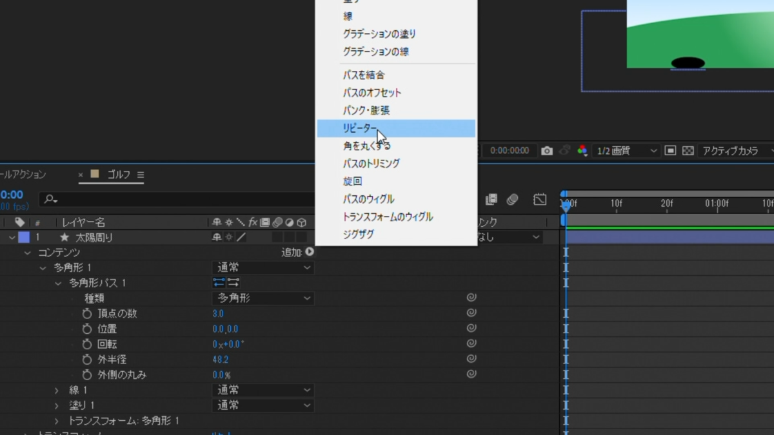Click the 外半径 row pick whip

coord(471,359)
